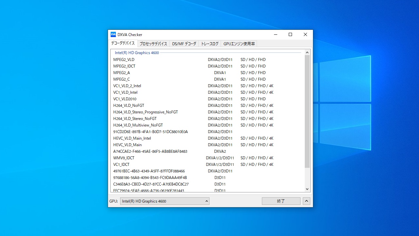The height and width of the screenshot is (236, 419).
Task: Select the デコーダデバイス tab
Action: click(123, 43)
